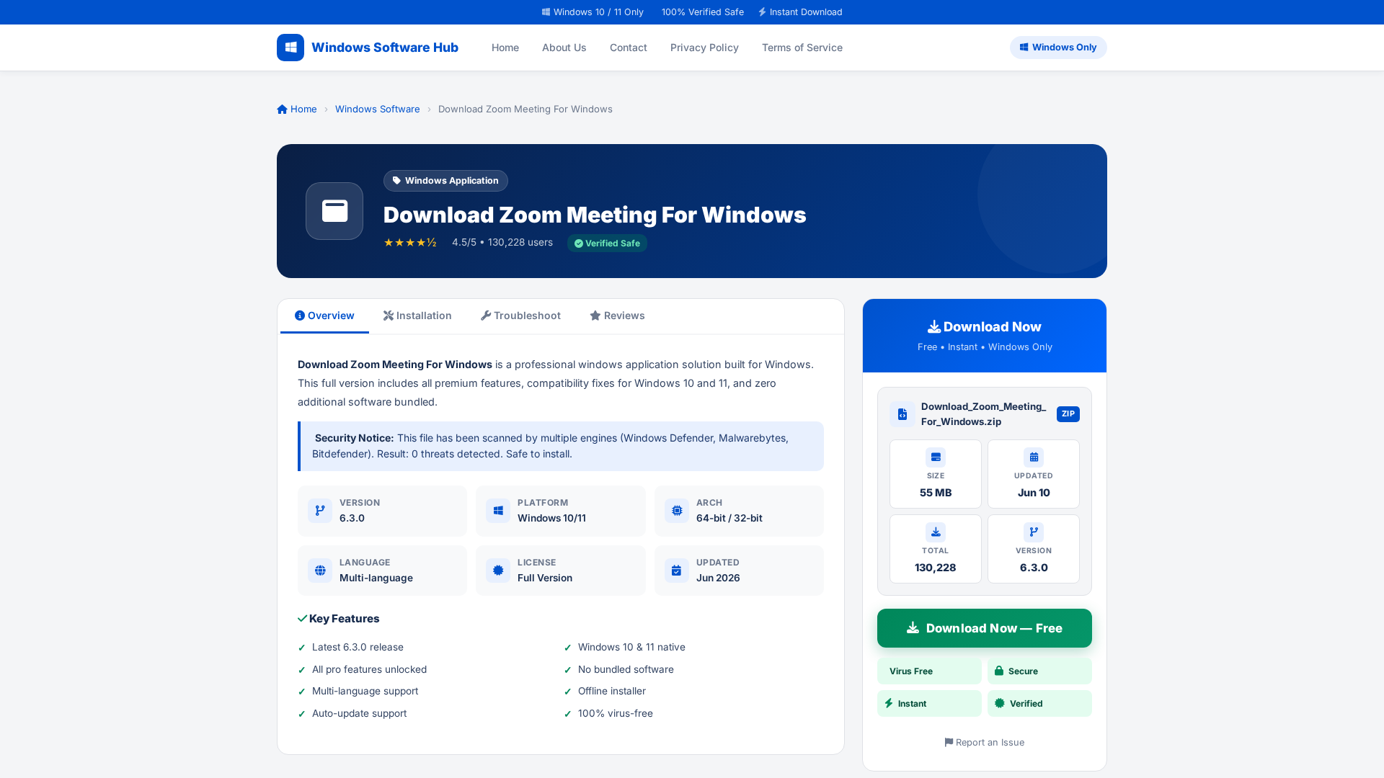Click the download icon in Download Now header
The width and height of the screenshot is (1384, 778).
pyautogui.click(x=934, y=327)
